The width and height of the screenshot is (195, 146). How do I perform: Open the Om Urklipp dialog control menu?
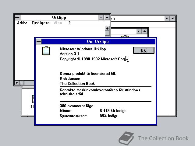click(39, 41)
